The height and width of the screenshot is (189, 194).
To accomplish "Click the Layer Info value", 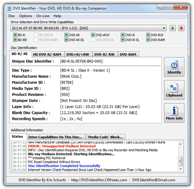I will 100,107.
